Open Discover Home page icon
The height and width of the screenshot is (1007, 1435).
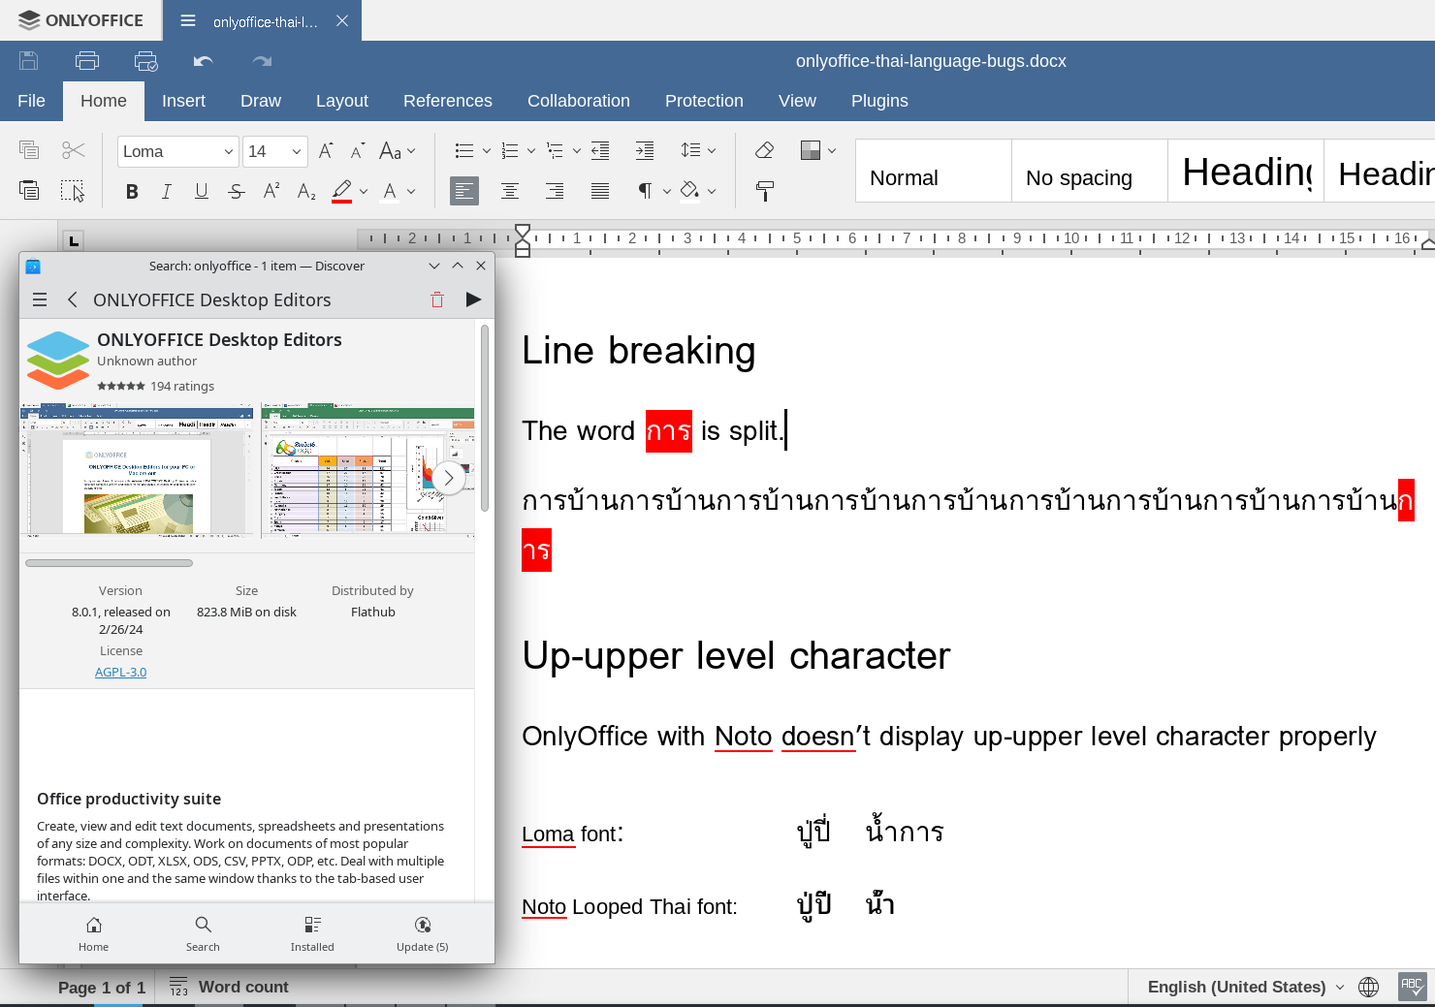point(94,934)
